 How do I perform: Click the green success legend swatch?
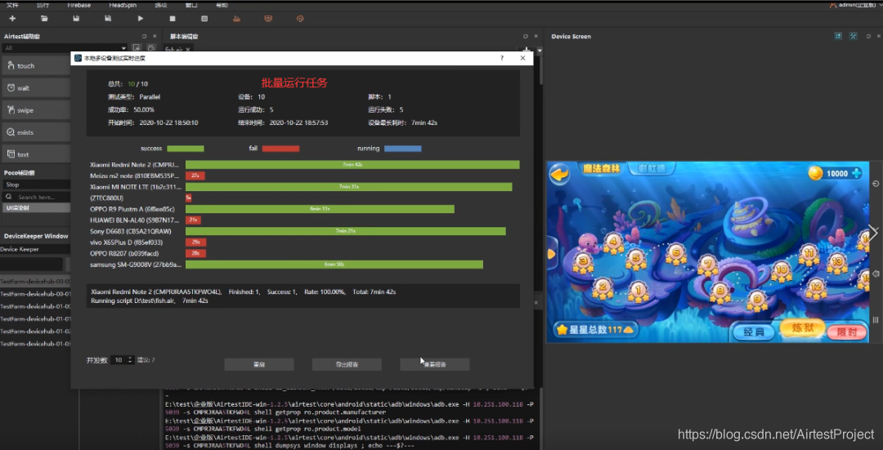(x=186, y=149)
